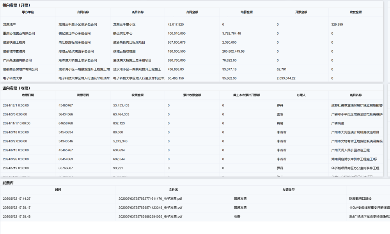Click the 广州高速路有限公司 client cell

click(17, 60)
